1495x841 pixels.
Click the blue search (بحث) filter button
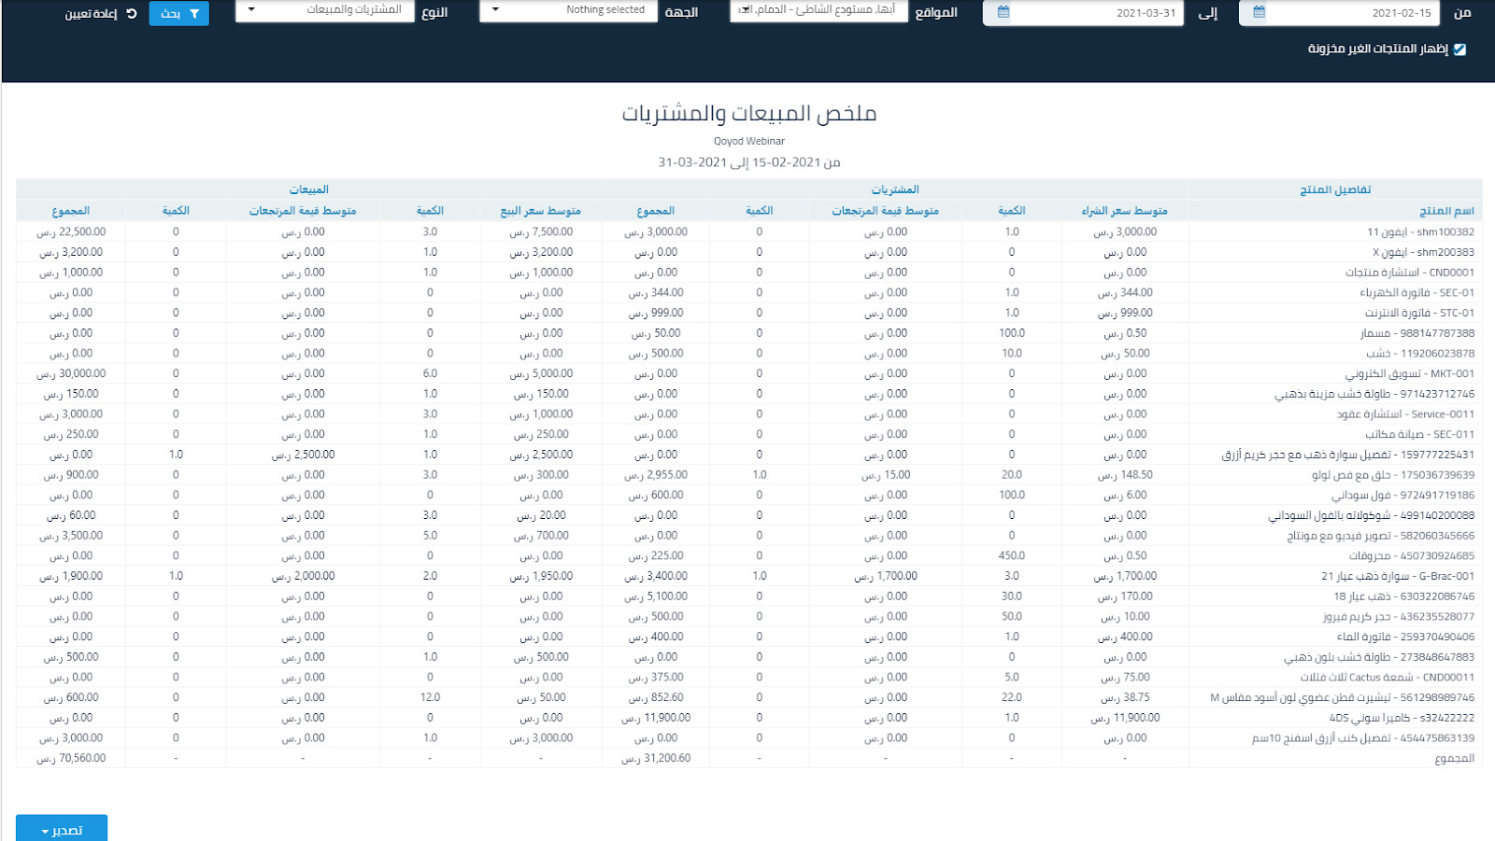(x=178, y=14)
